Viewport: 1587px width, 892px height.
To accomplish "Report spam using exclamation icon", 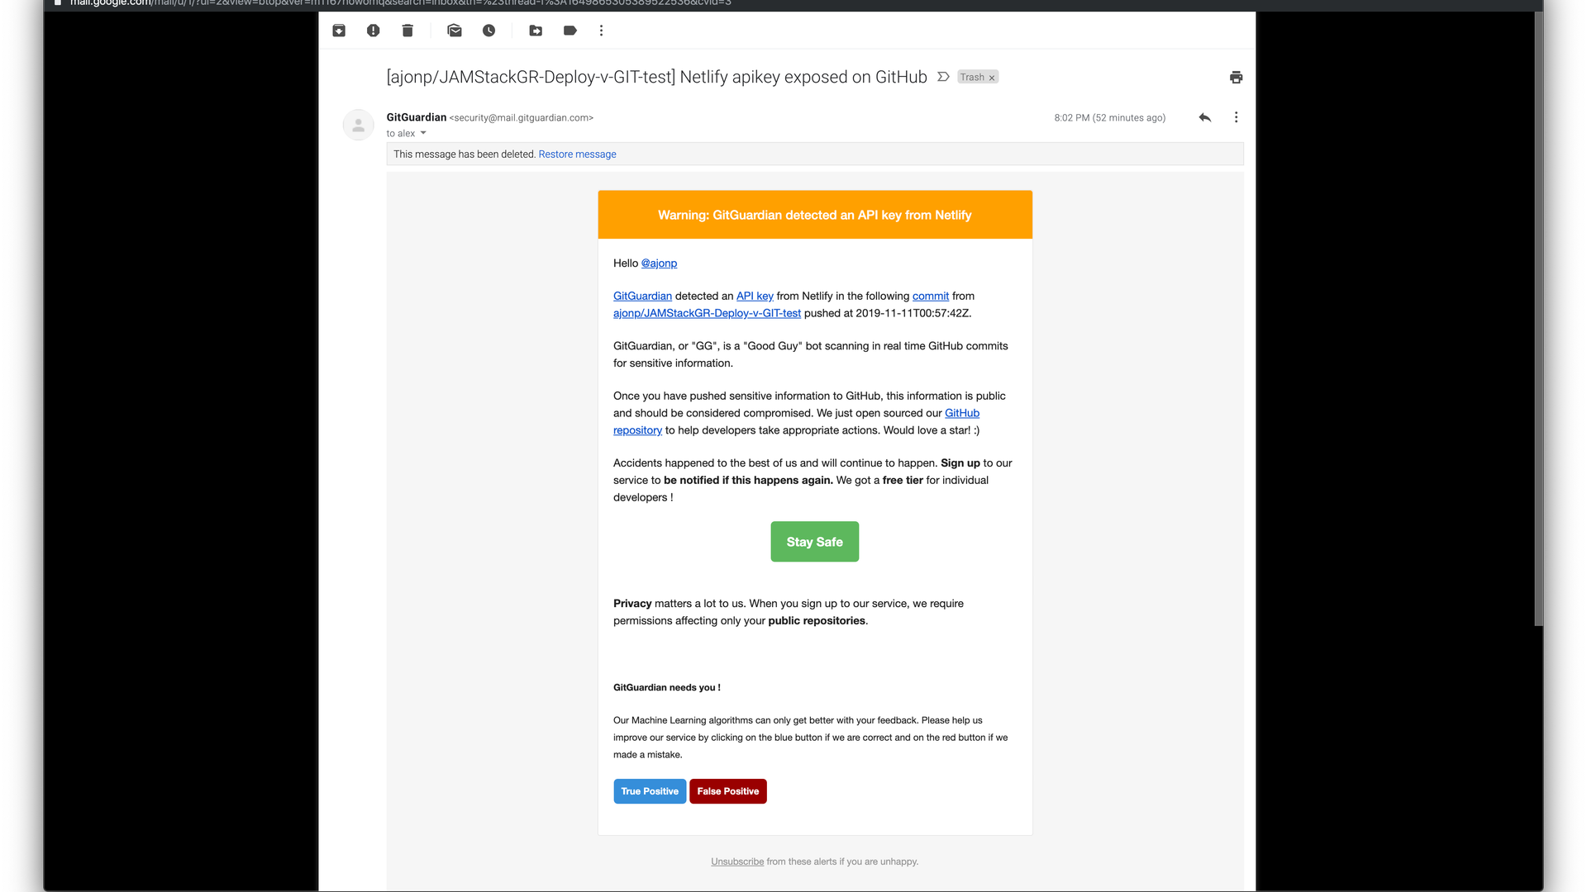I will [374, 31].
